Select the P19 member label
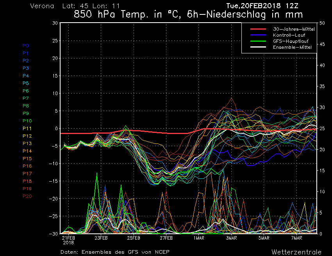This screenshot has height=256, width=332. [27, 189]
